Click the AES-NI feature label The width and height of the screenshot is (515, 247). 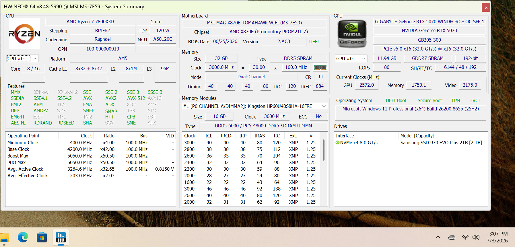click(x=18, y=123)
